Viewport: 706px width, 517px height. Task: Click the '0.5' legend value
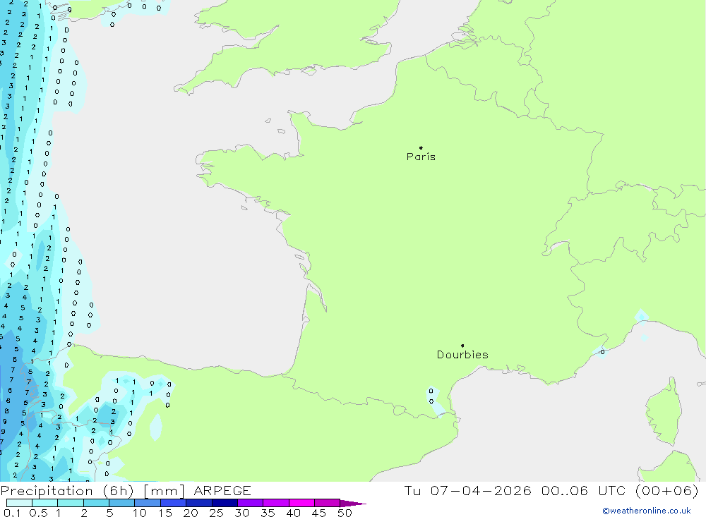pyautogui.click(x=38, y=513)
